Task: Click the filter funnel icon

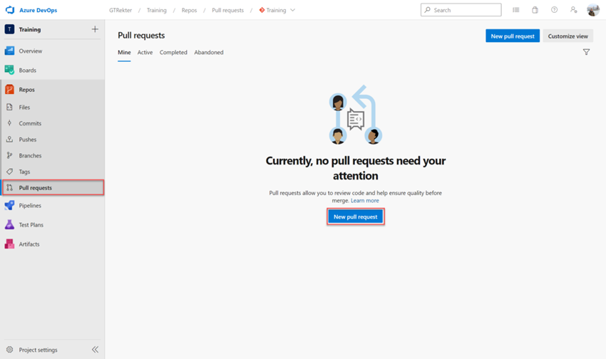Action: 586,52
